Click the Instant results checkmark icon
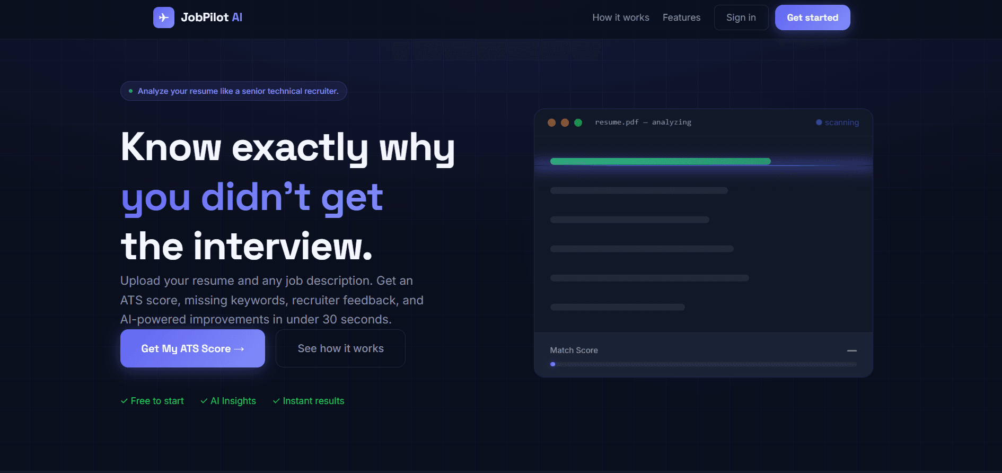This screenshot has width=1002, height=473. point(276,401)
